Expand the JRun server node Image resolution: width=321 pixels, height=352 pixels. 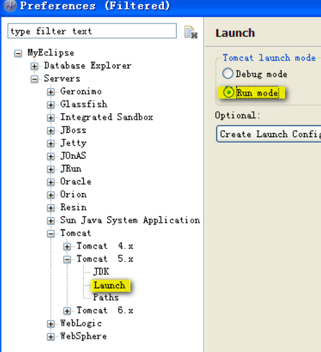[x=51, y=169]
